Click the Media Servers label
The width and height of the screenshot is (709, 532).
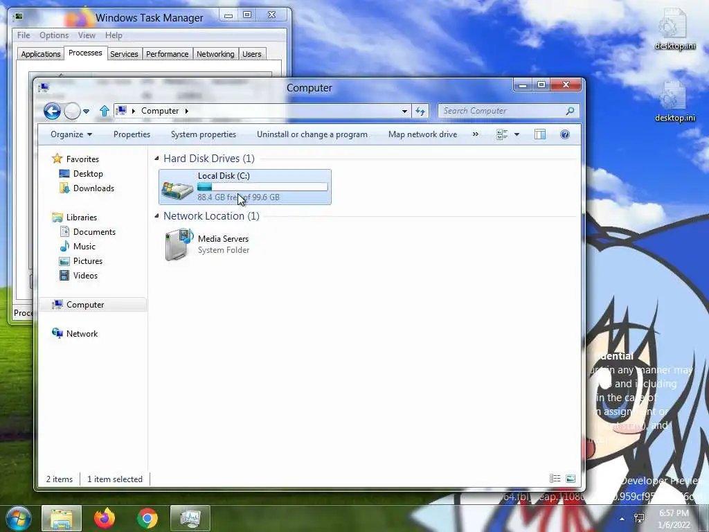point(224,239)
